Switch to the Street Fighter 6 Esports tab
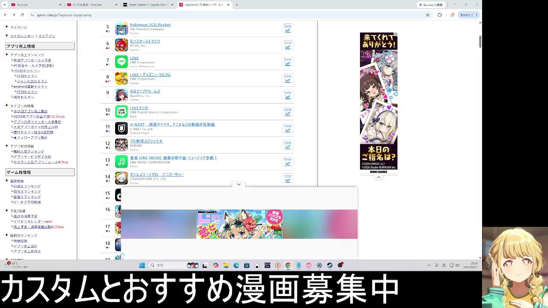Image resolution: width=548 pixels, height=308 pixels. pos(148,5)
